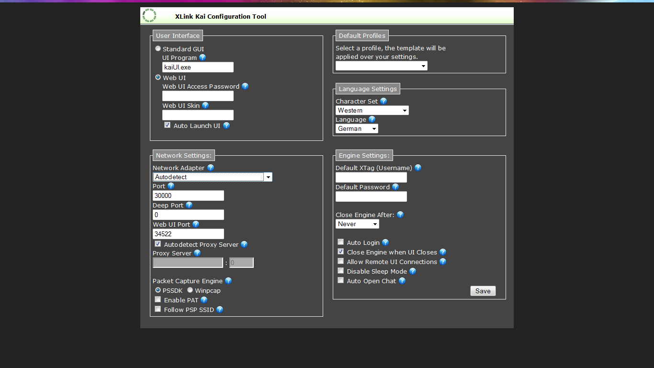The image size is (654, 368).
Task: Open help icon beside Proxy Server label
Action: (x=197, y=253)
